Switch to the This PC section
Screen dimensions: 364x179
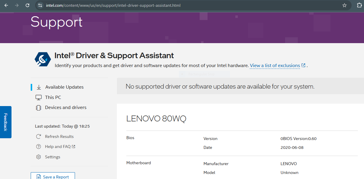53,97
